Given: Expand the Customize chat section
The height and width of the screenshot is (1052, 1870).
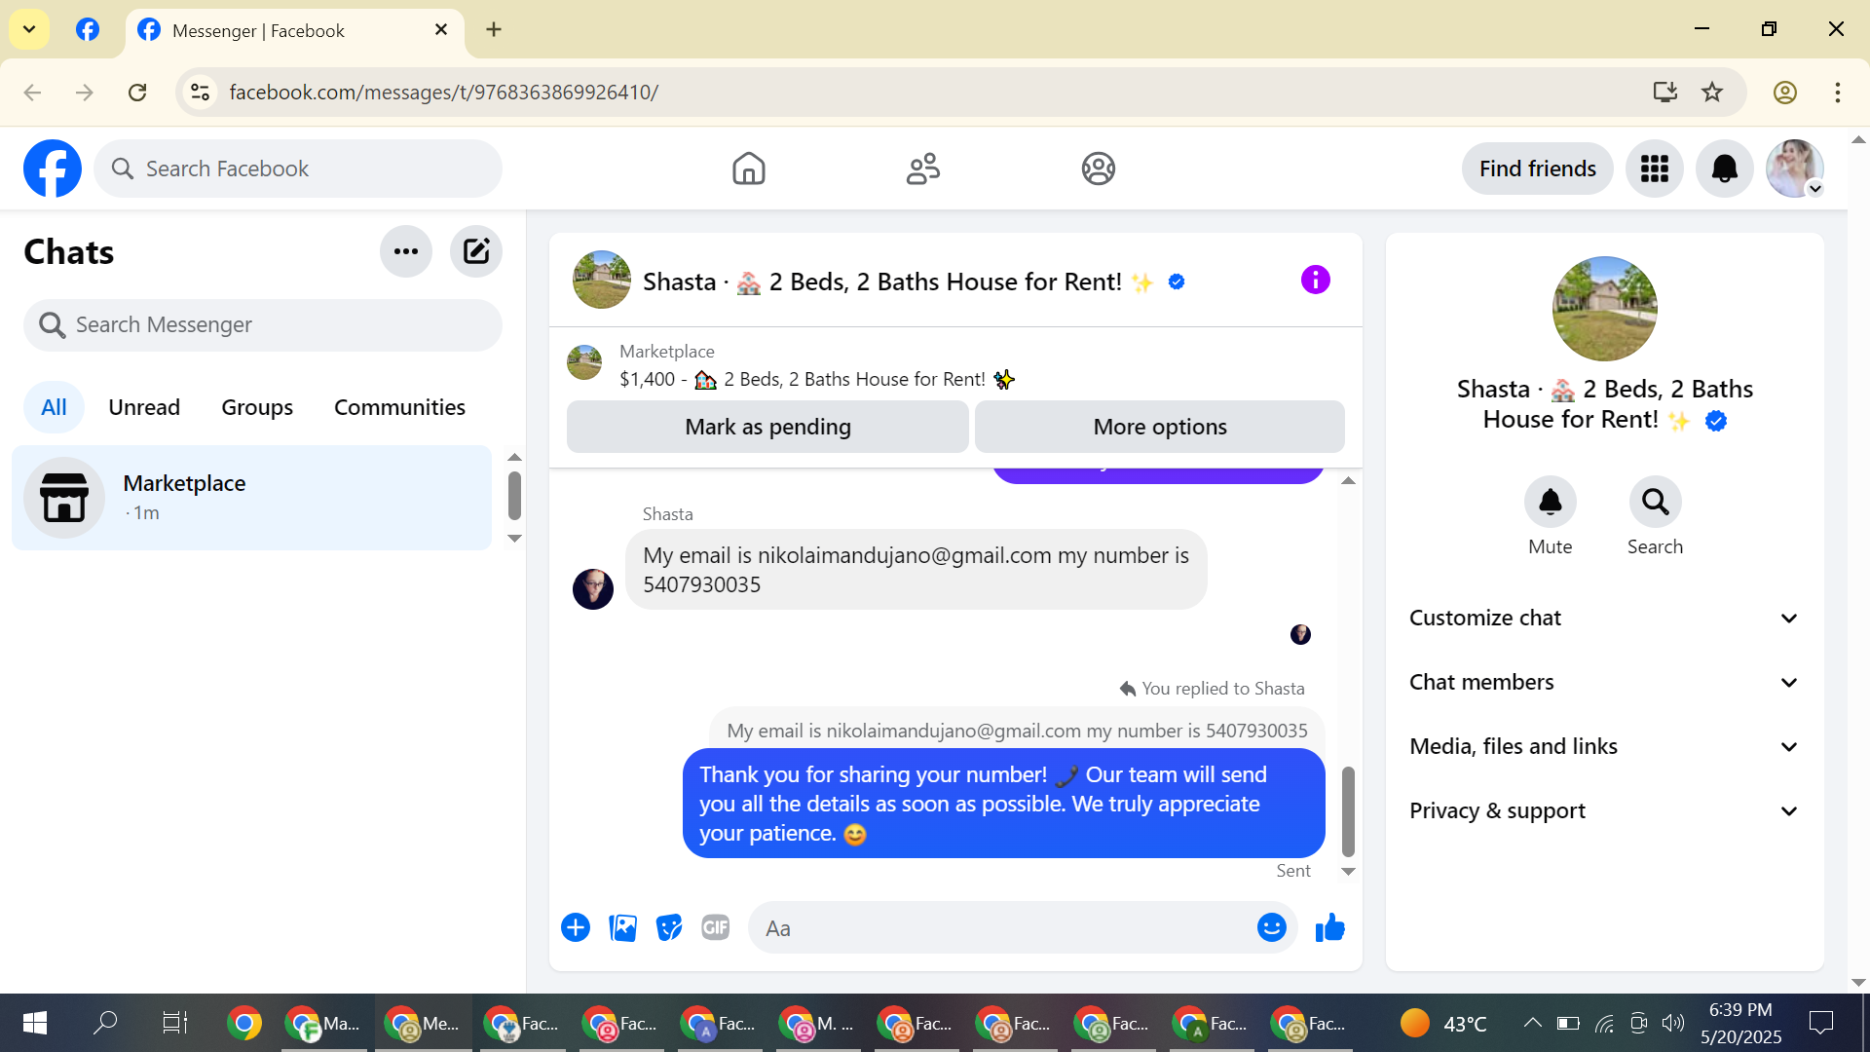Looking at the screenshot, I should click(x=1604, y=619).
